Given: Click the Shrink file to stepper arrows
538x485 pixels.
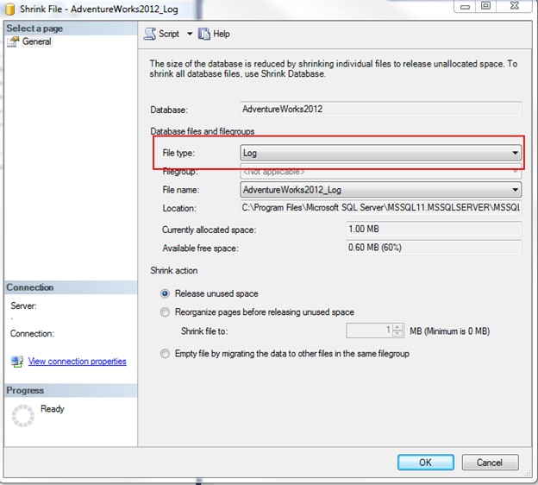Looking at the screenshot, I should [x=397, y=331].
